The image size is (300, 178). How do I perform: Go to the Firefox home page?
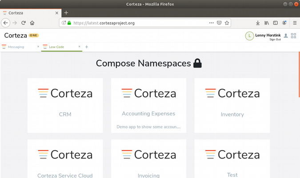tap(32, 23)
